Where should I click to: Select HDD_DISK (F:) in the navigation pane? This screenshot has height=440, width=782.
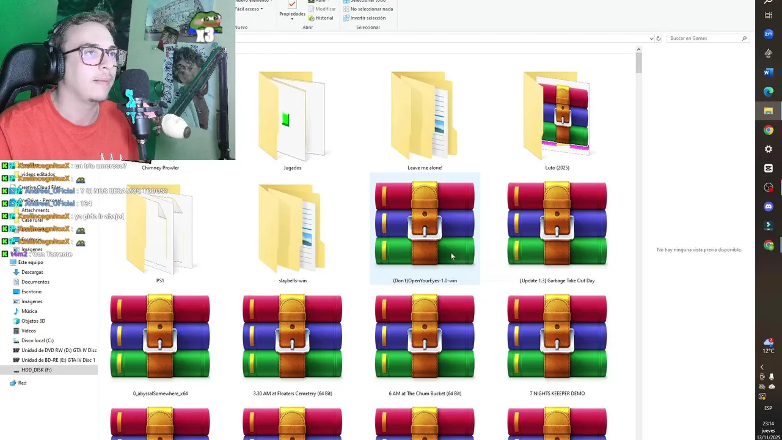[36, 370]
